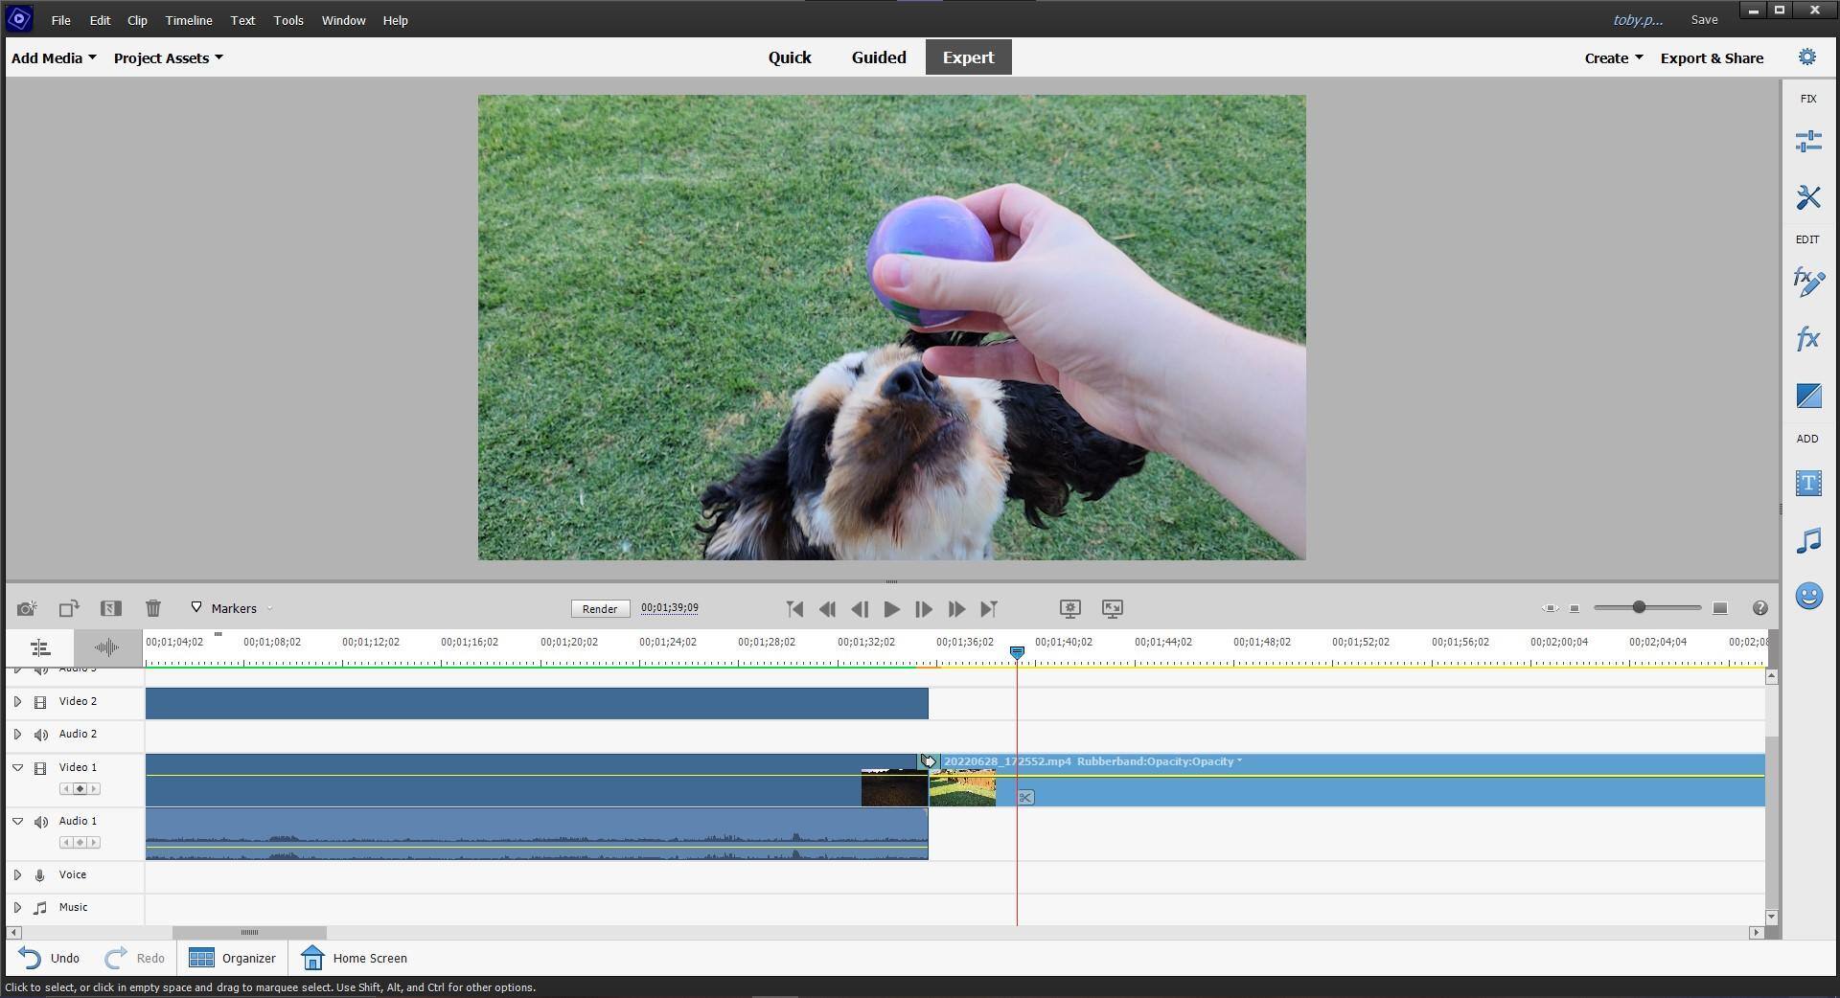
Task: Open the Music note panel
Action: pyautogui.click(x=1807, y=541)
